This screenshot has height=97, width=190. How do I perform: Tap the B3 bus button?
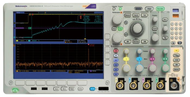pos(116,70)
